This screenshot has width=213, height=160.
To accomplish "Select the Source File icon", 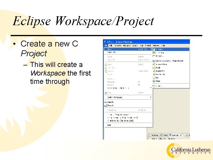I will point(154,71).
